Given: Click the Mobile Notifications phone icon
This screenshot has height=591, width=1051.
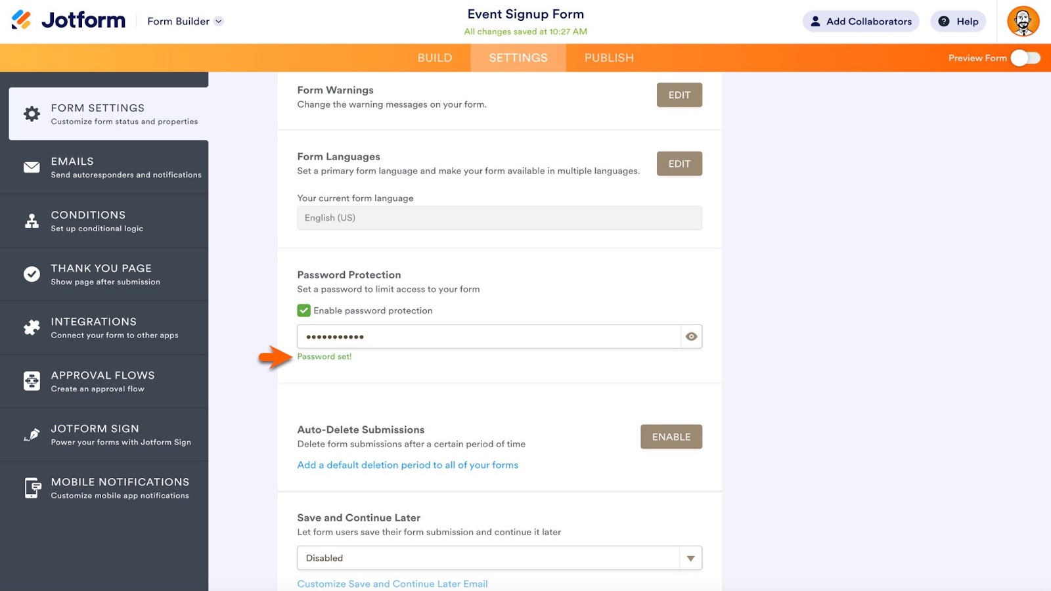Looking at the screenshot, I should pyautogui.click(x=32, y=487).
